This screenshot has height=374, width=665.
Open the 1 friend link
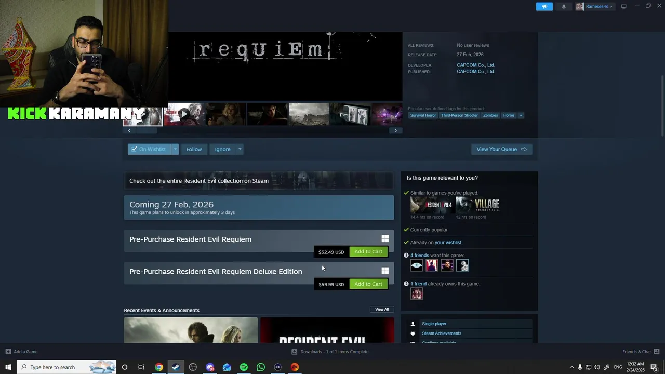pyautogui.click(x=418, y=284)
